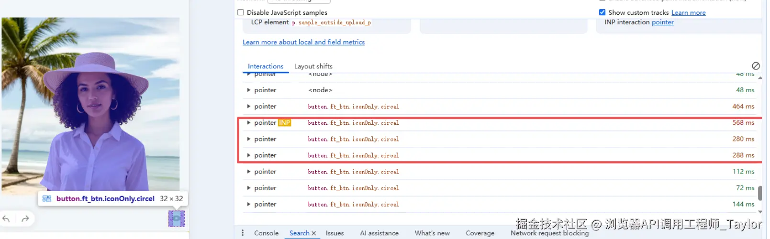Screen dimensions: 770x239
Task: Expand the 144 ms pointer interaction
Action: [248, 204]
